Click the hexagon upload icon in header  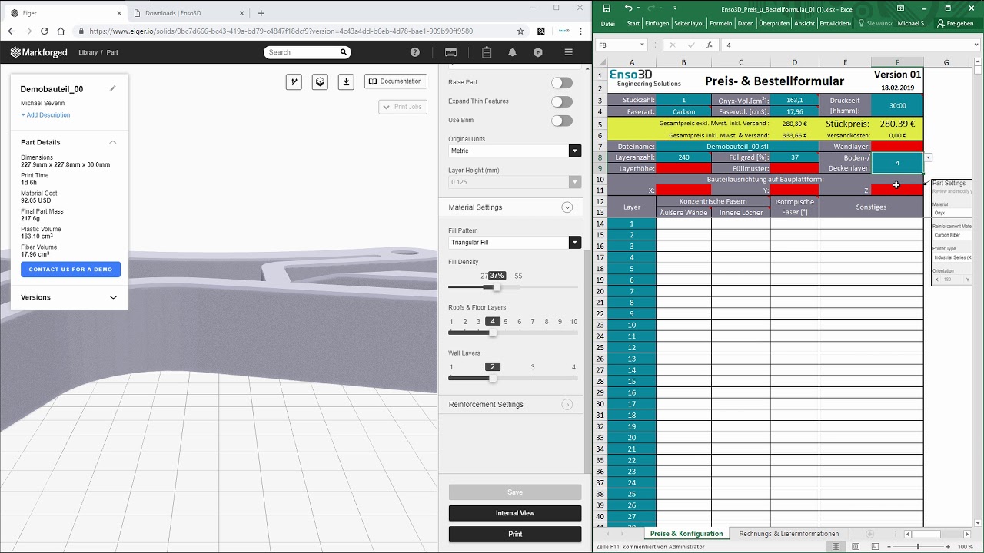538,52
